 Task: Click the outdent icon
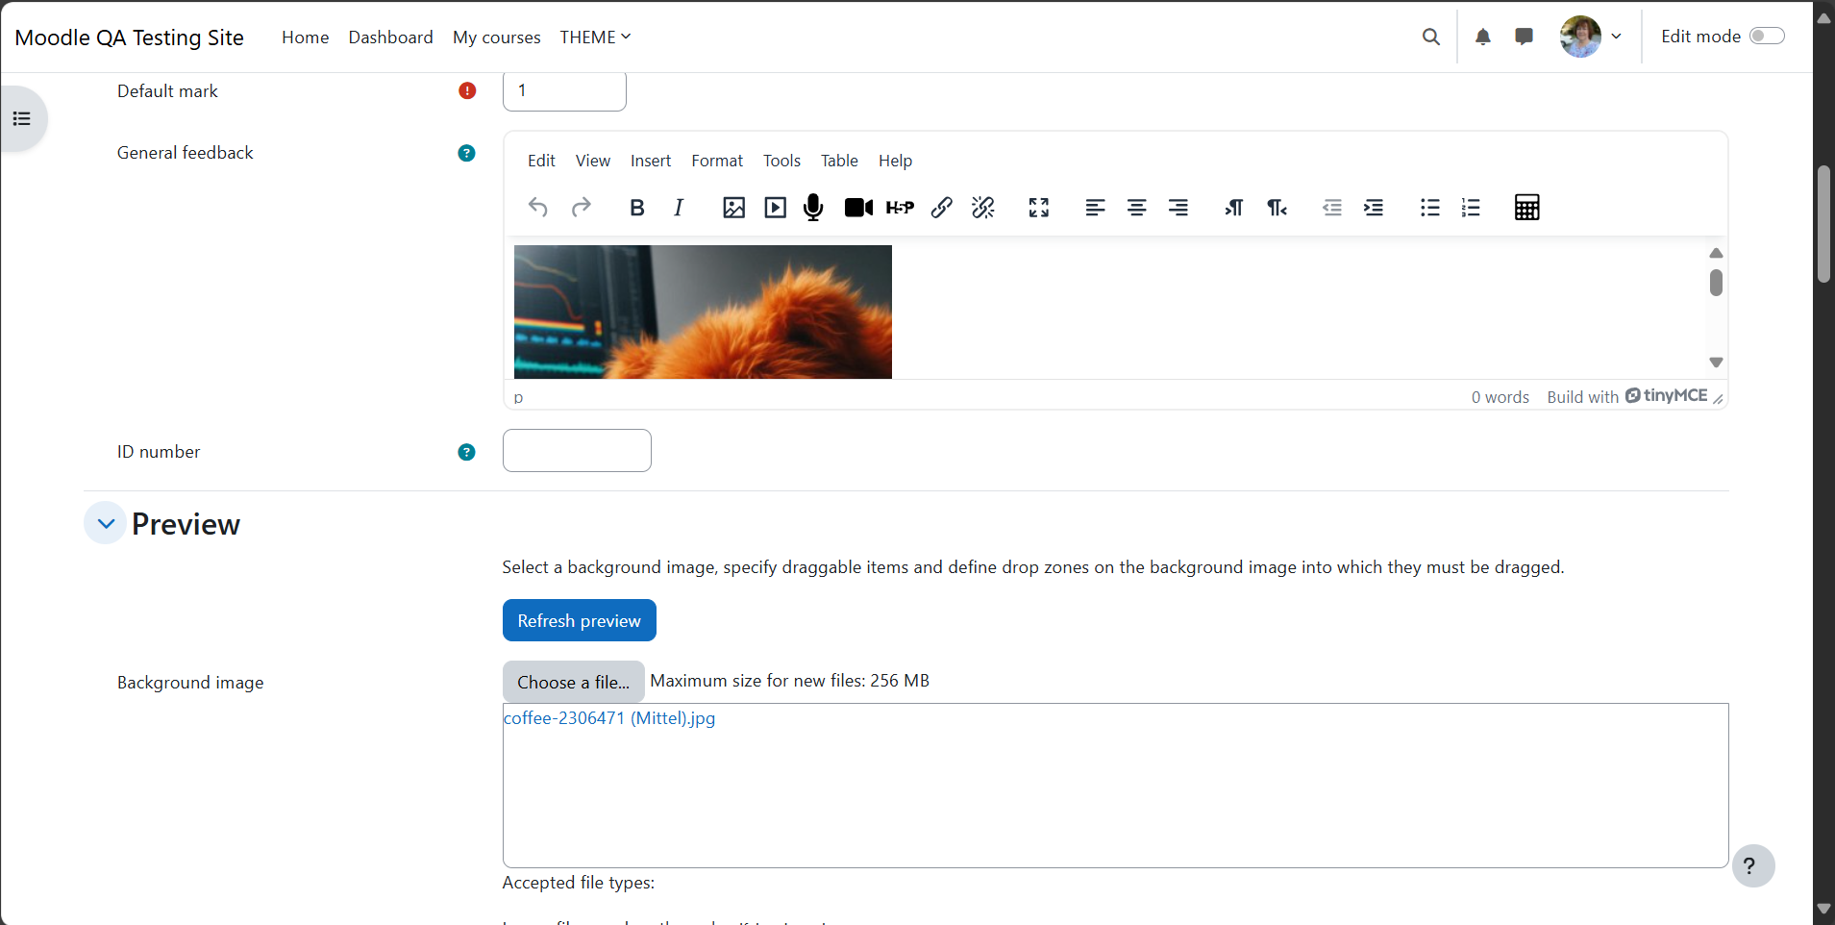[x=1332, y=207]
